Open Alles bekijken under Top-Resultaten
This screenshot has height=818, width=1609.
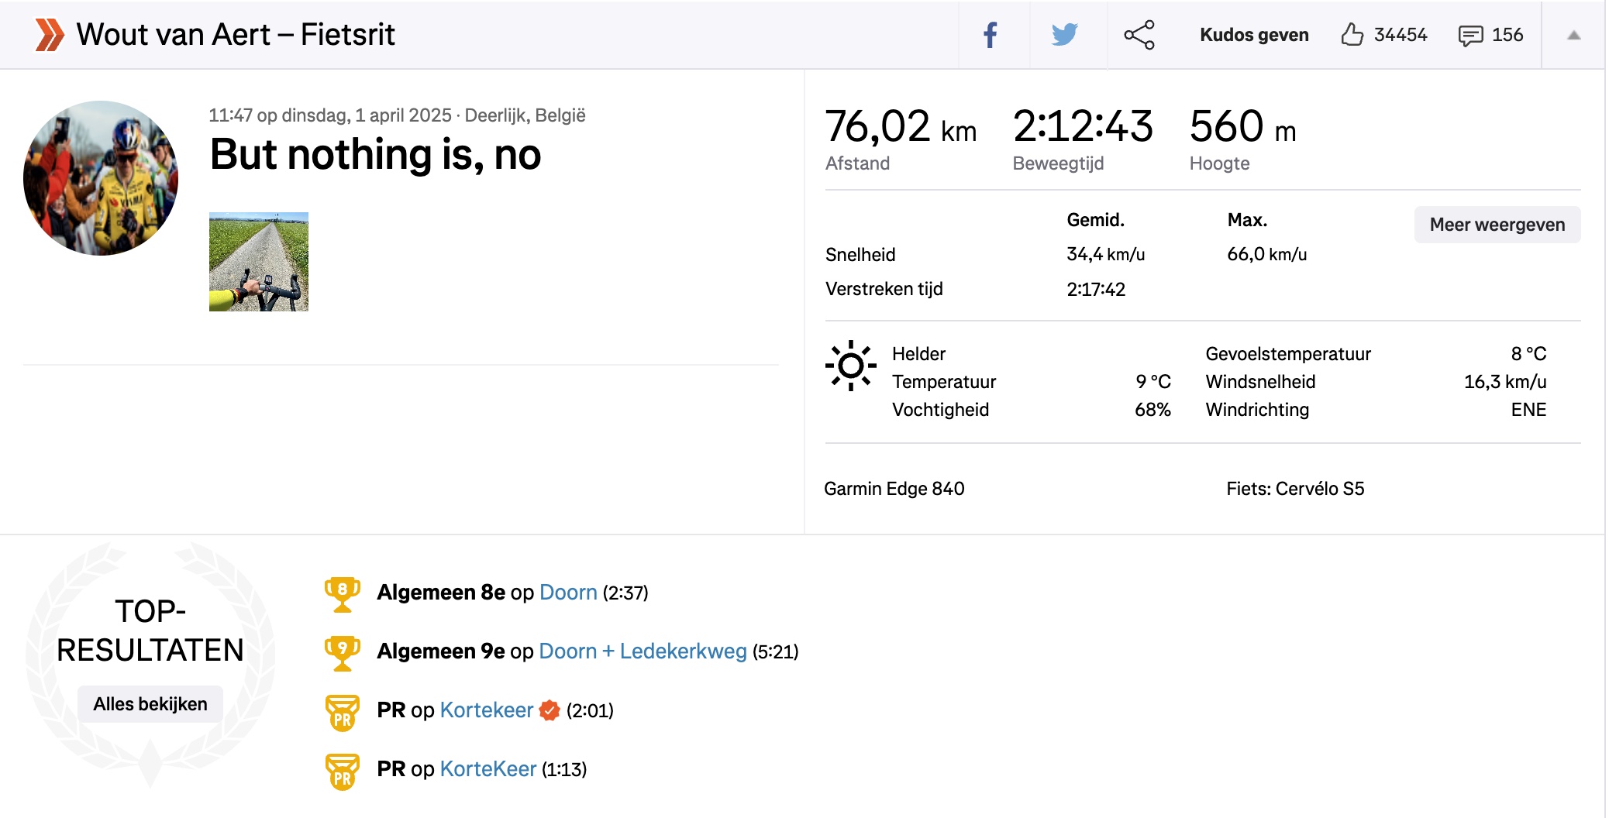point(150,703)
